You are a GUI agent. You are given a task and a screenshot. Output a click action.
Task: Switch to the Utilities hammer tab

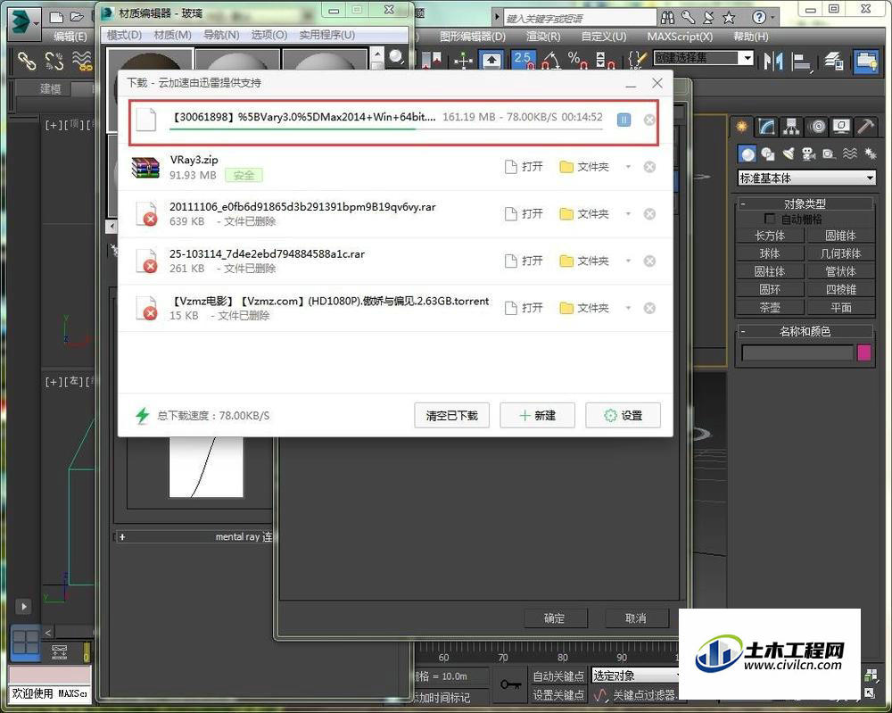pyautogui.click(x=866, y=127)
